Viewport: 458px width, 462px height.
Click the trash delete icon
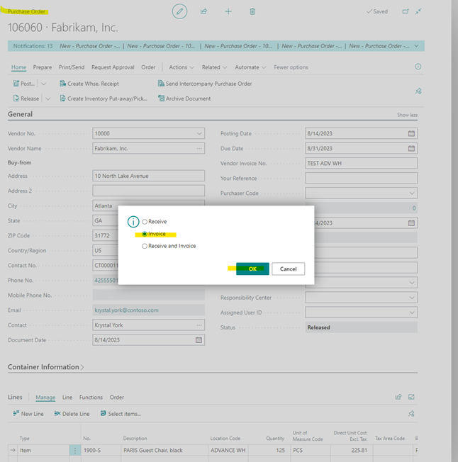pyautogui.click(x=252, y=11)
